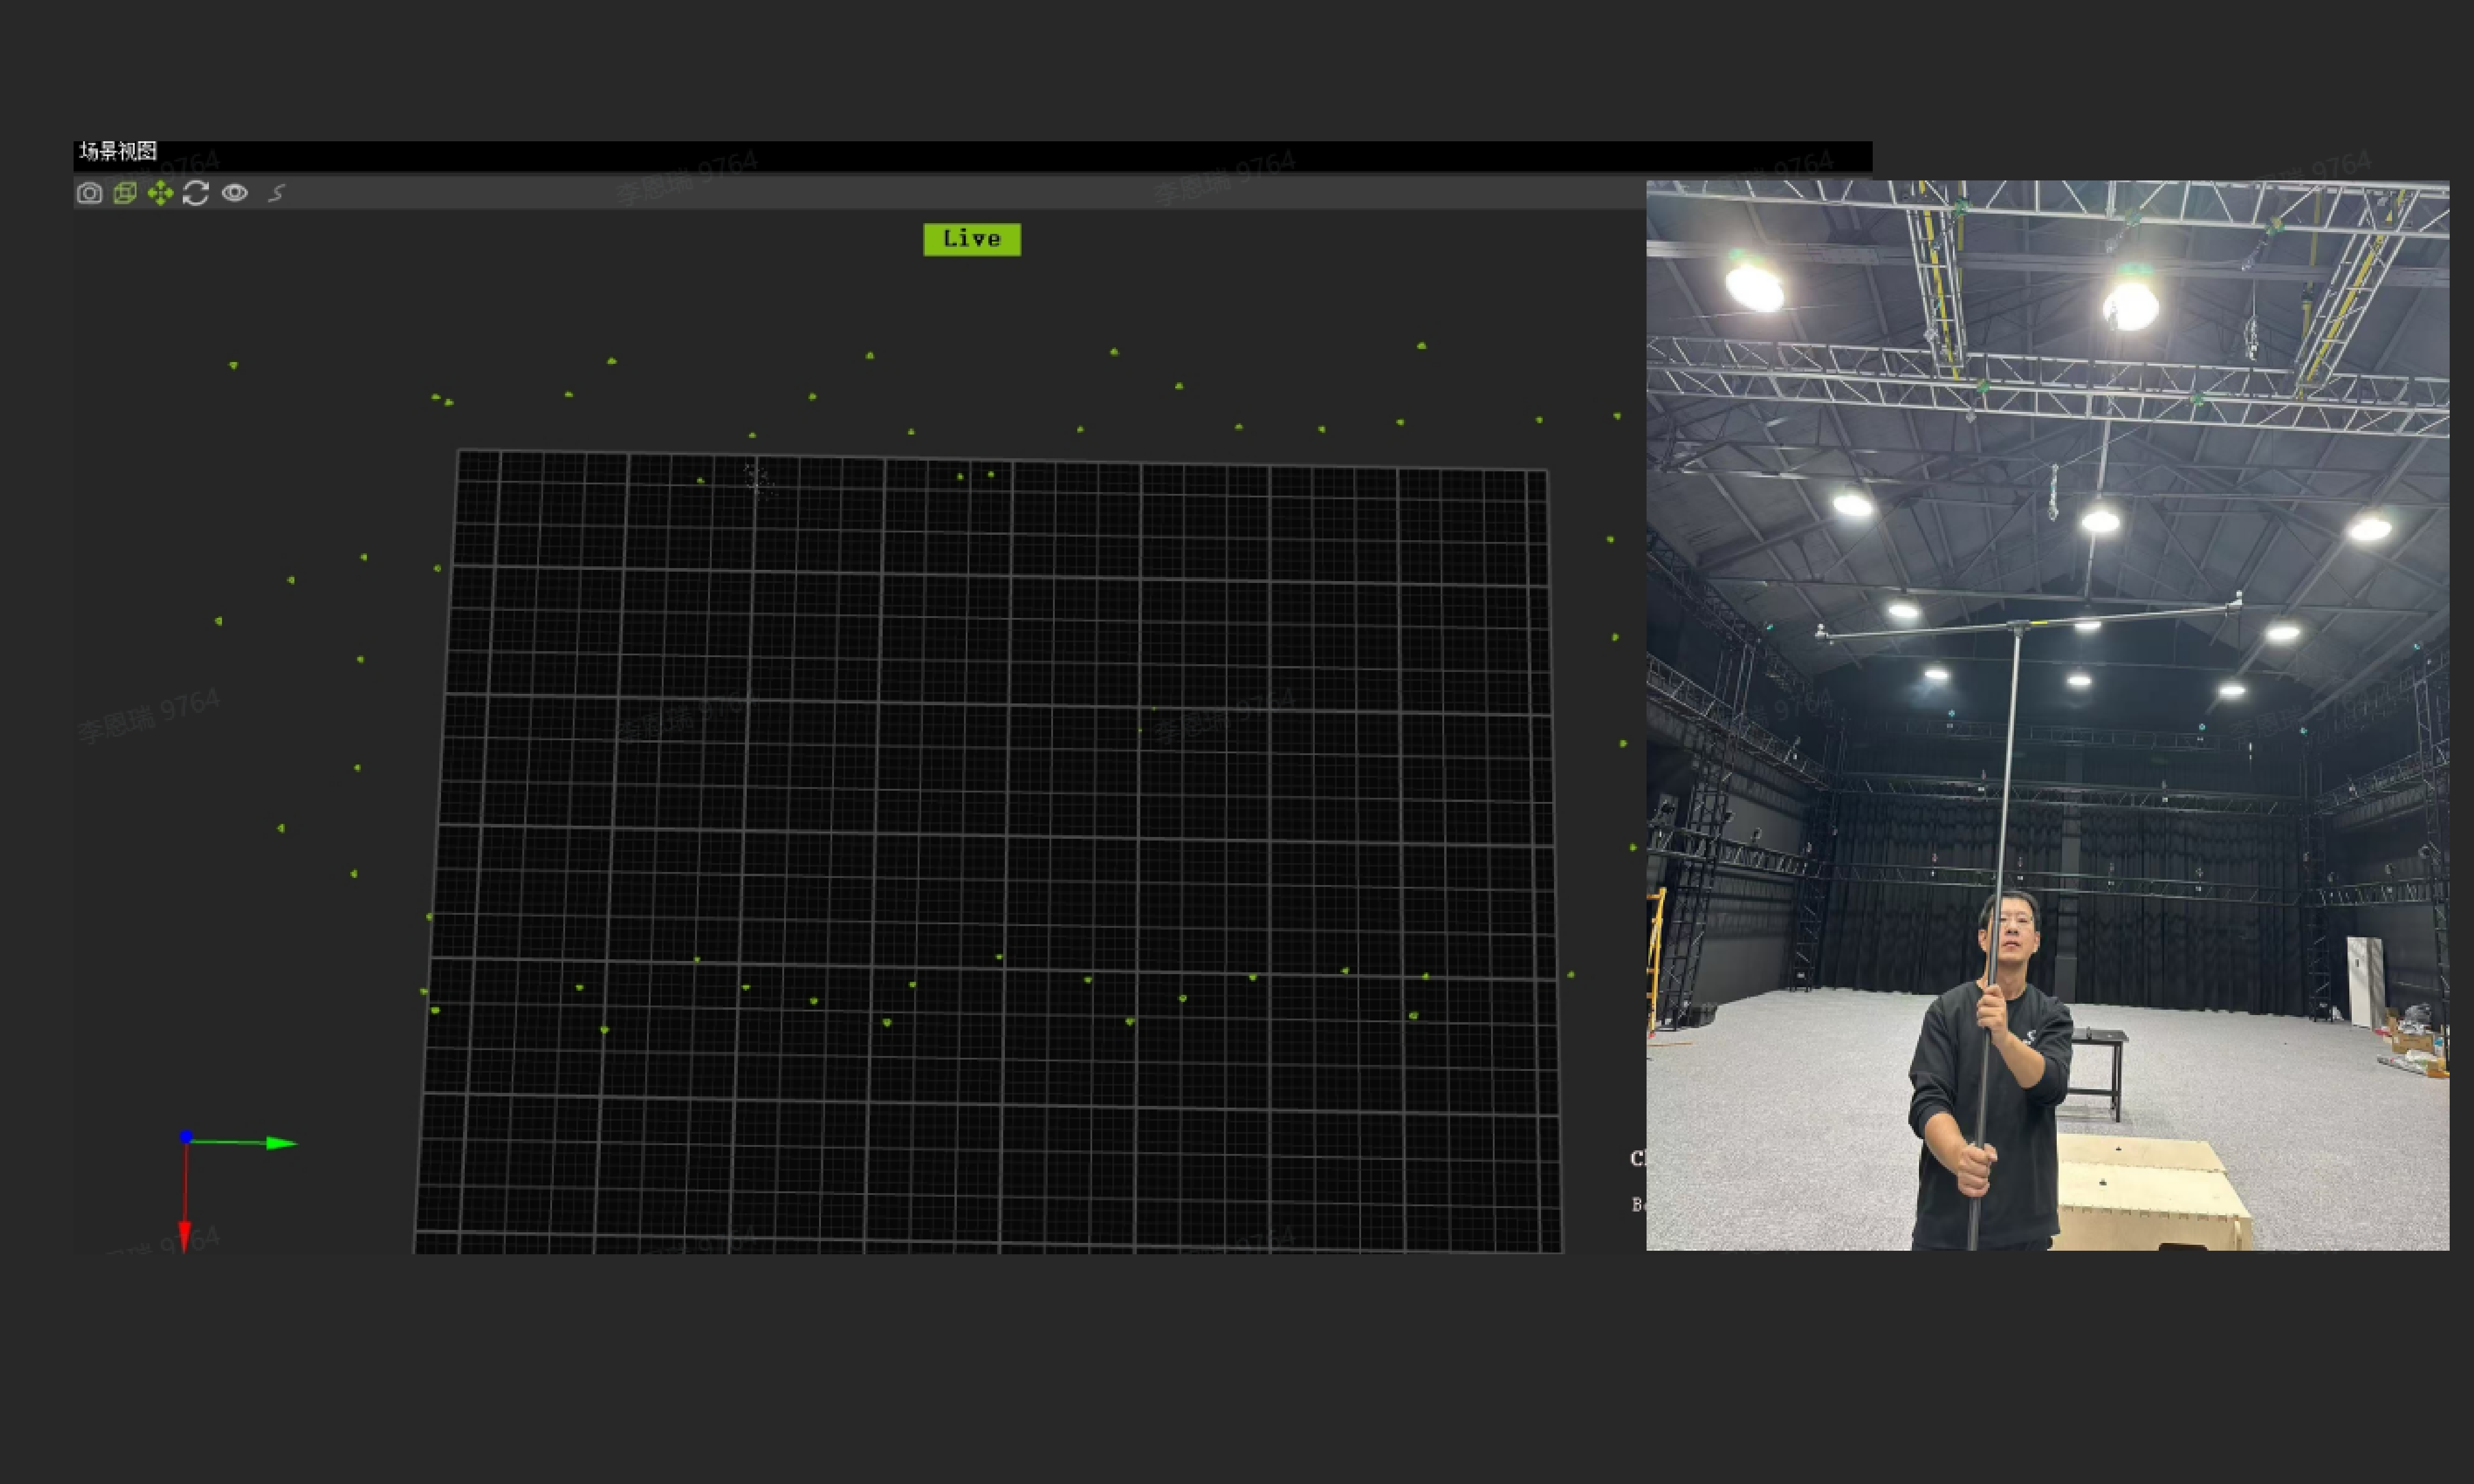Open the studio photo of the man
The image size is (2474, 1484).
click(2047, 715)
